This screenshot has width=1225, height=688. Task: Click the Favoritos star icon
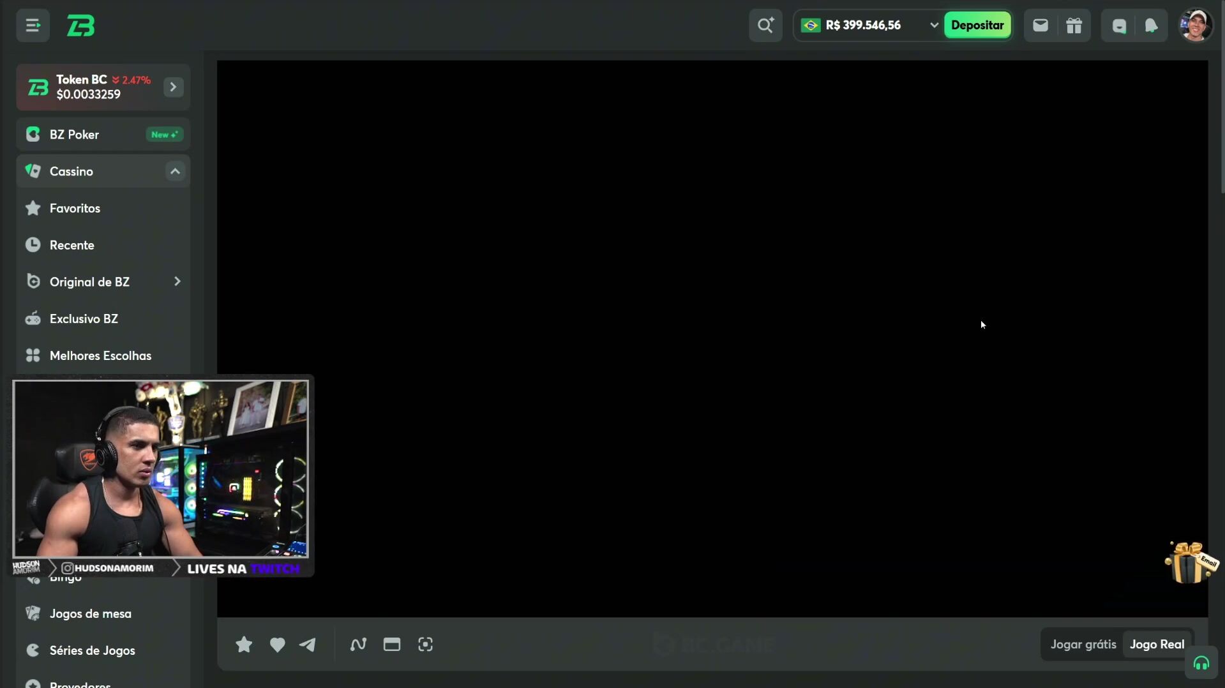pyautogui.click(x=33, y=208)
